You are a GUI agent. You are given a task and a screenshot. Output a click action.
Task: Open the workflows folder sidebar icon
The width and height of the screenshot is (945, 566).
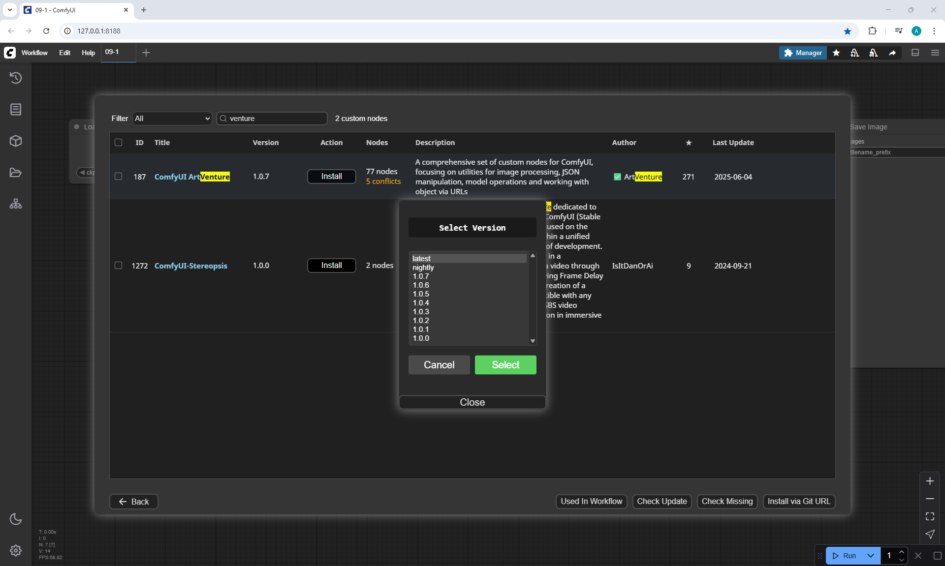16,173
